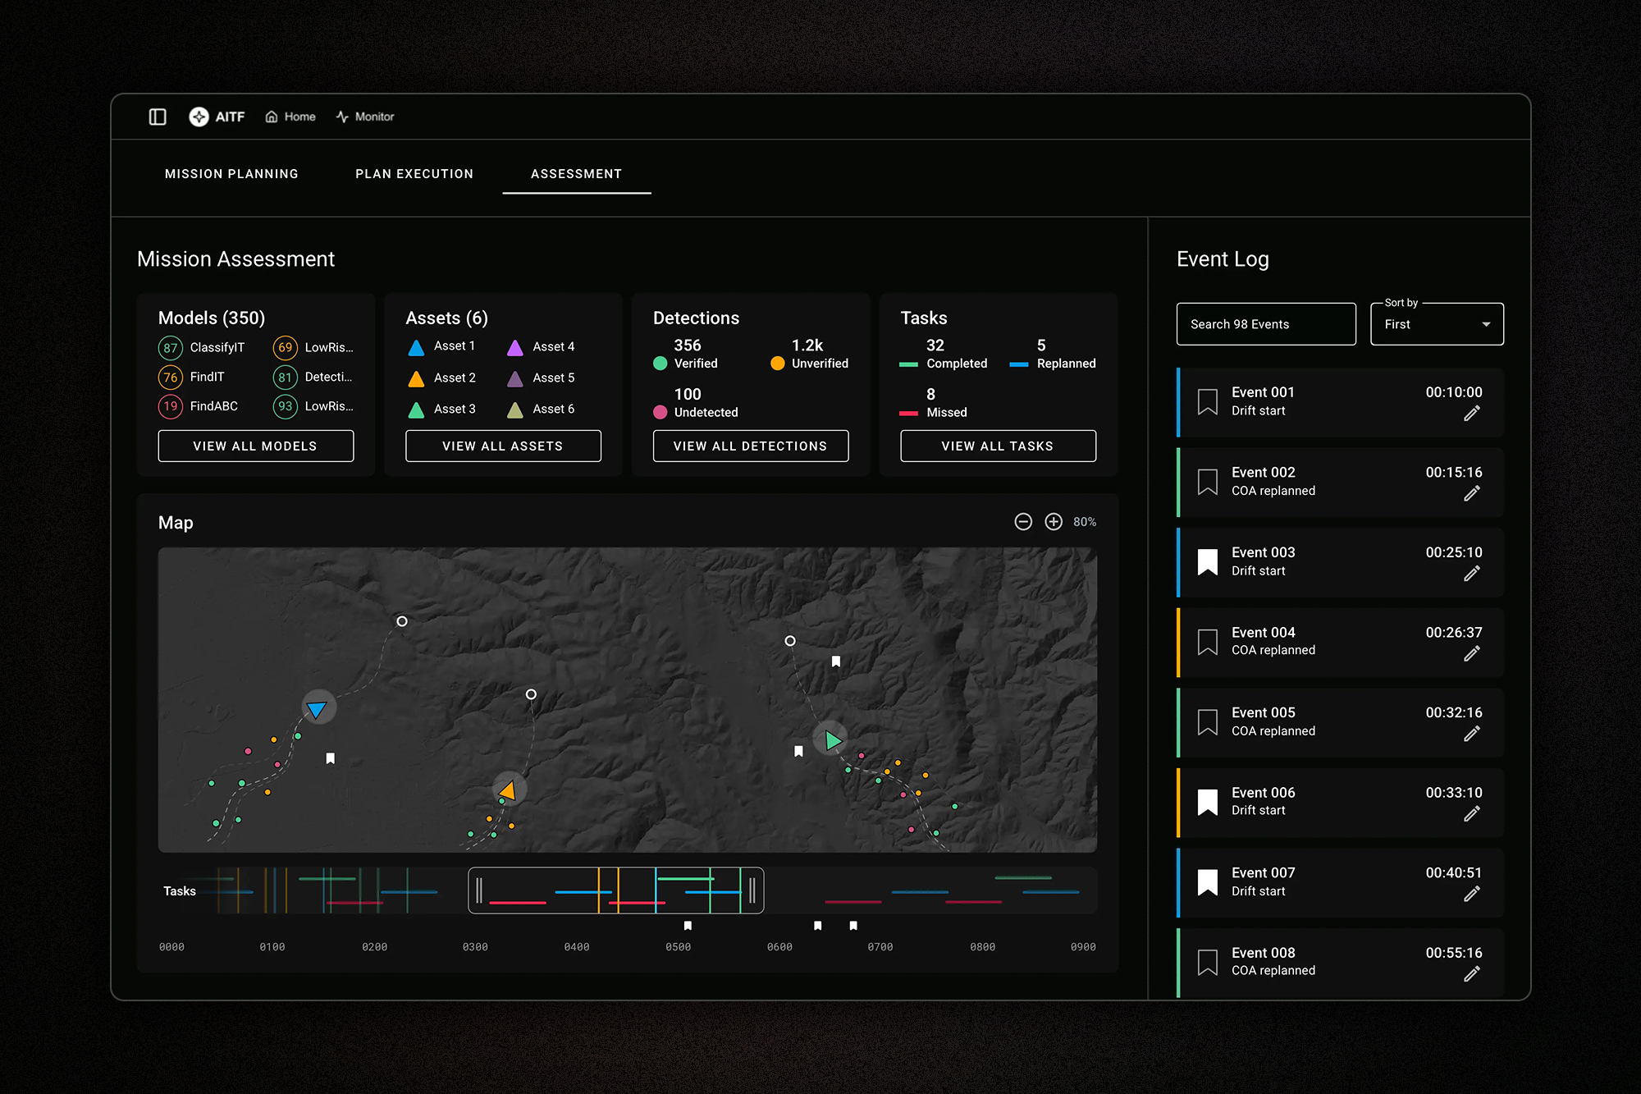This screenshot has width=1641, height=1094.
Task: Remove bookmark from Event 003
Action: tap(1207, 562)
